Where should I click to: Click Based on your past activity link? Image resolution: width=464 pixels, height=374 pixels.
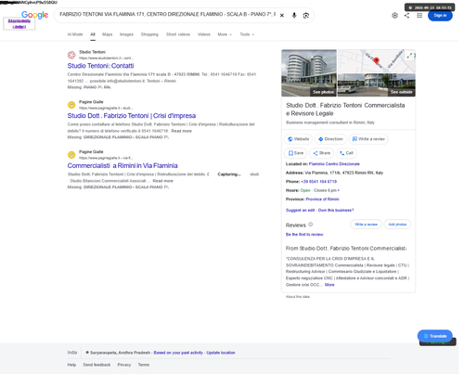tap(178, 353)
